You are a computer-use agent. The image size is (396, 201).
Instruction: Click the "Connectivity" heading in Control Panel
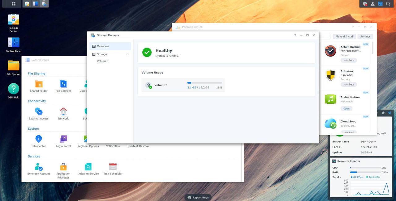37,101
